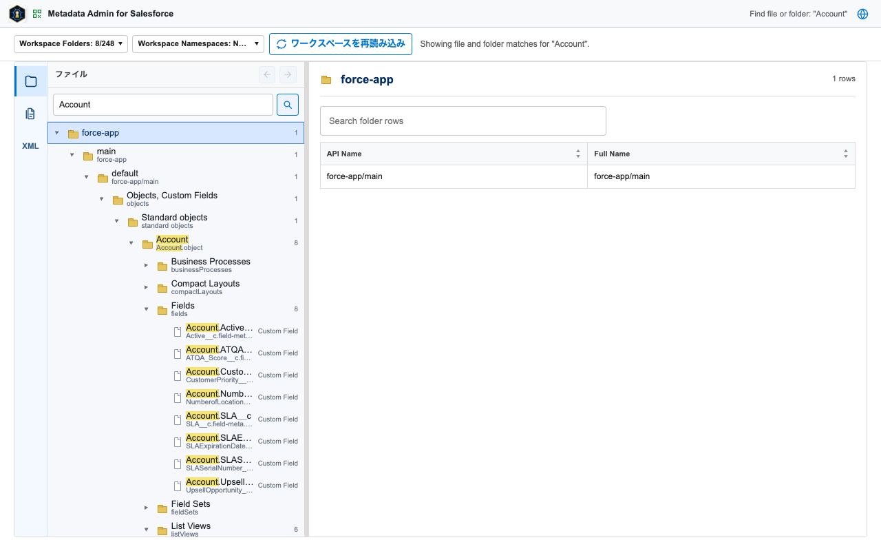The width and height of the screenshot is (881, 551).
Task: Click the ワークスペースを再読み込み button
Action: pos(341,43)
